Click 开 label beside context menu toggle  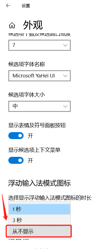point(30,160)
